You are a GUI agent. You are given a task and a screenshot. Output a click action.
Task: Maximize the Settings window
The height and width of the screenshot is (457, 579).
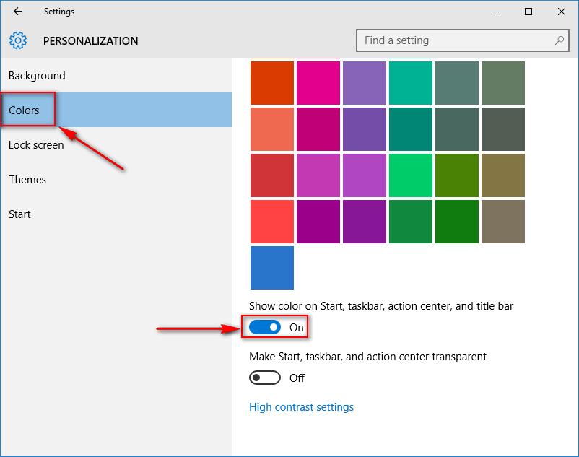(x=528, y=12)
